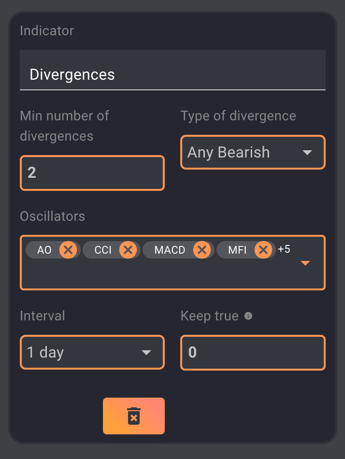Click the Divergences indicator field
This screenshot has height=459, width=345.
pos(172,74)
